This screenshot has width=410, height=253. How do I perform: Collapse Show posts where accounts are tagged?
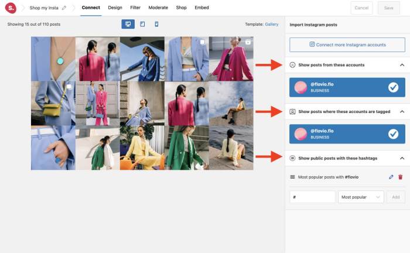[402, 111]
